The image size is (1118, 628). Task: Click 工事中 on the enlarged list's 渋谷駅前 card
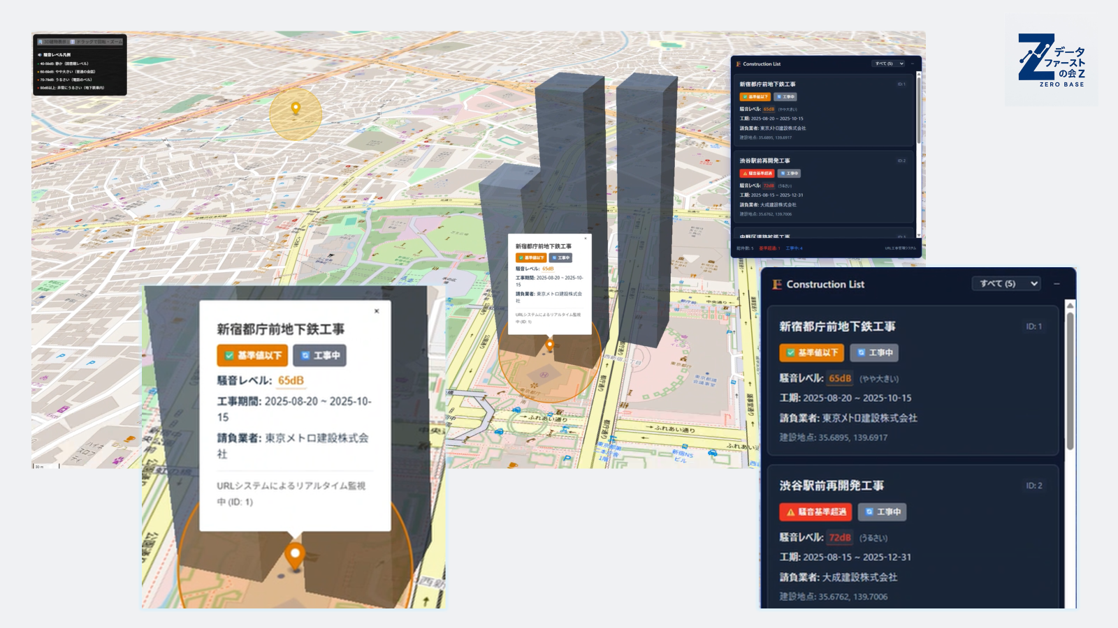(x=883, y=511)
